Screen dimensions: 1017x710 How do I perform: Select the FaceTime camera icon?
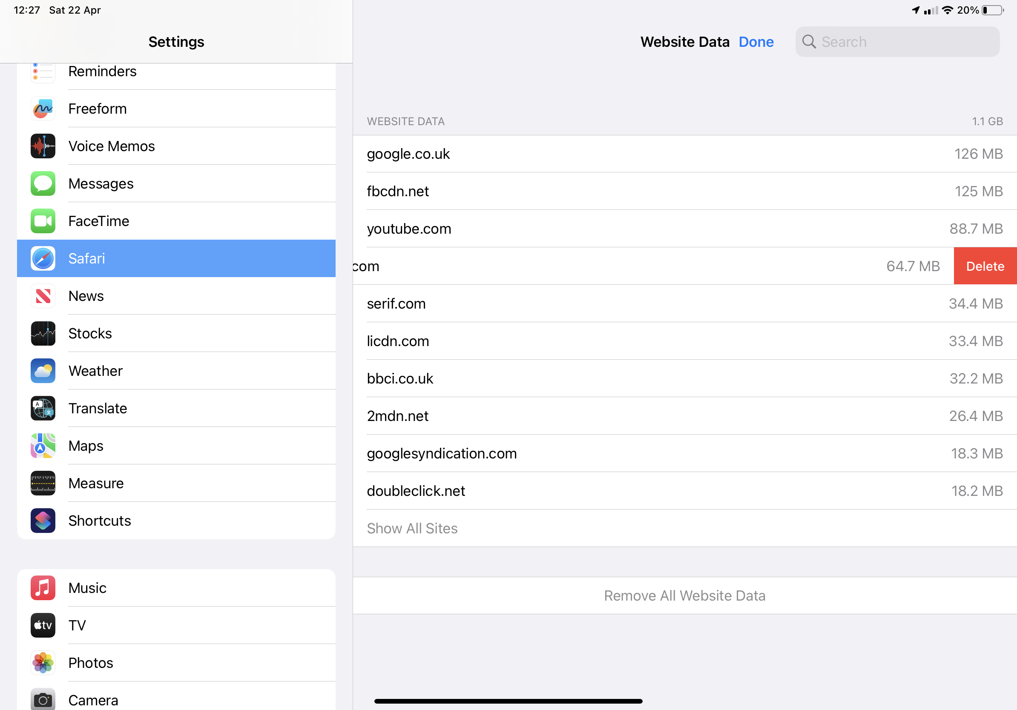pyautogui.click(x=43, y=221)
